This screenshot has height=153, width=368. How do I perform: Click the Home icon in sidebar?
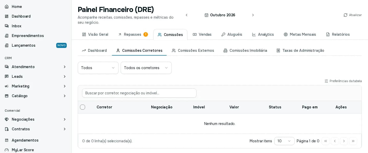point(7,7)
